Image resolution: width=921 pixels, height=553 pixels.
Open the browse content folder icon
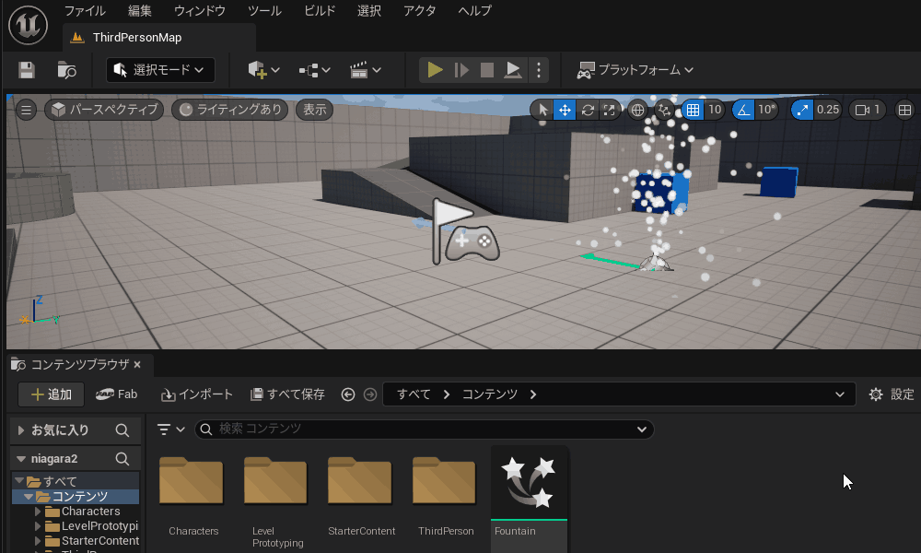click(x=66, y=70)
